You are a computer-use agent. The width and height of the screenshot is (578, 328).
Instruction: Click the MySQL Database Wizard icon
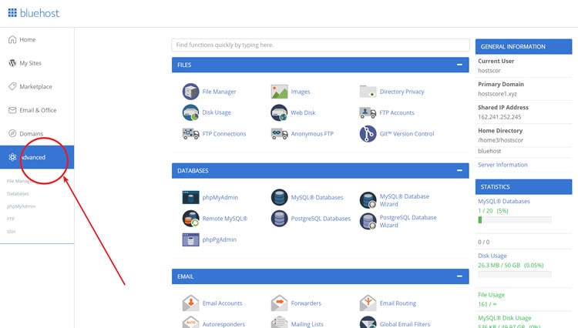(x=368, y=200)
